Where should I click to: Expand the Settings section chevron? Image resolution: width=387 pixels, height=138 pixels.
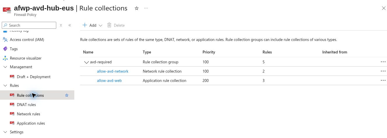(5, 132)
